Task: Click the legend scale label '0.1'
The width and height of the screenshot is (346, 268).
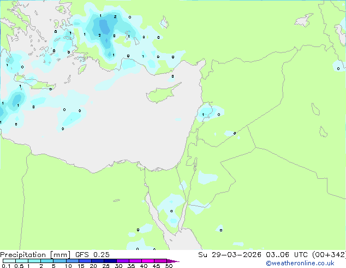Action: pos(6,266)
